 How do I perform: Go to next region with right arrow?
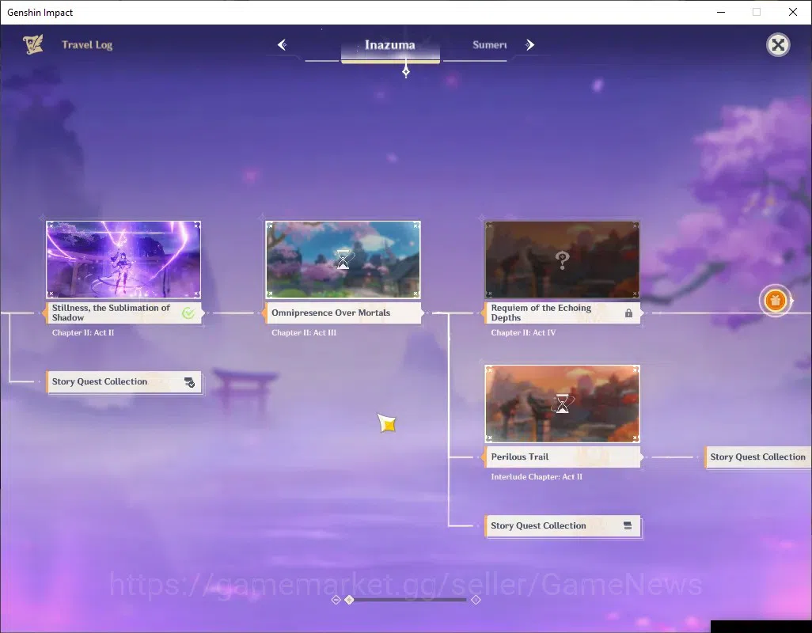click(529, 45)
